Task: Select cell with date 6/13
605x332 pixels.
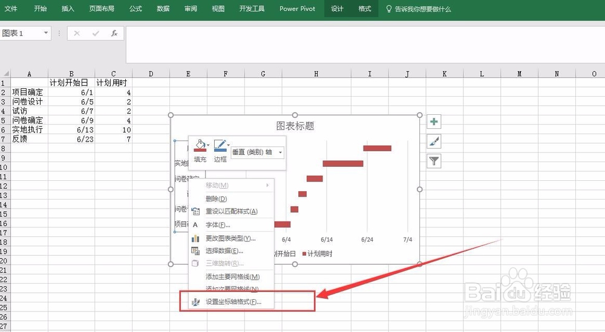Action: [71, 129]
